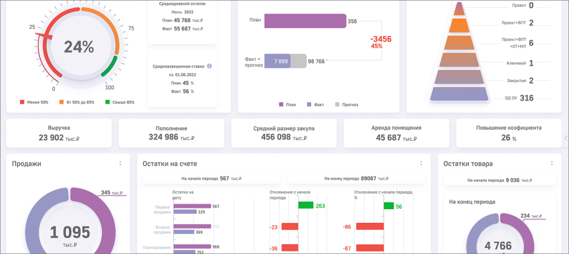Select the На начало периода 567 pill
This screenshot has height=254, width=569.
[212, 179]
